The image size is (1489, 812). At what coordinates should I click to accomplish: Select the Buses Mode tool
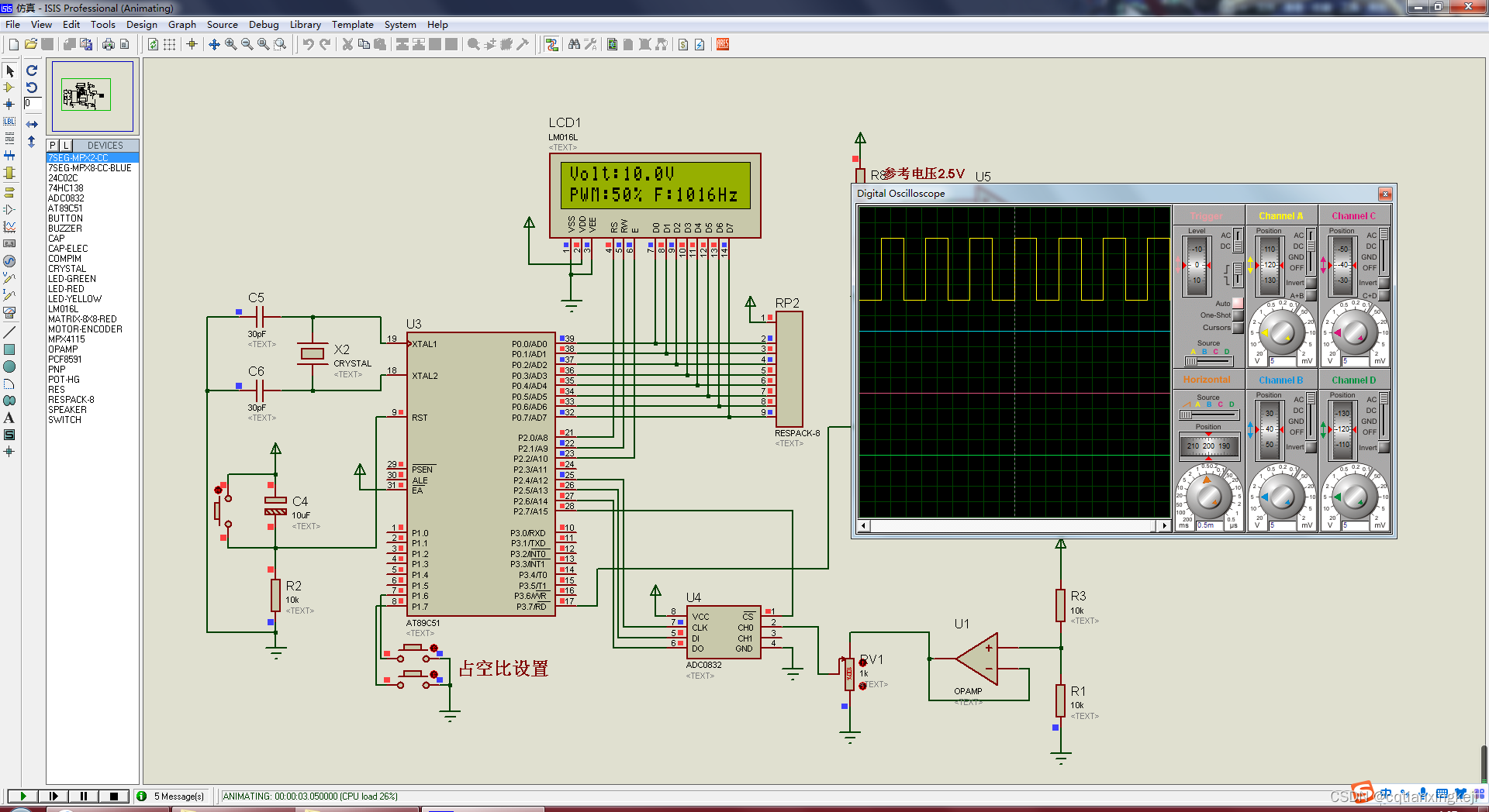pyautogui.click(x=9, y=156)
